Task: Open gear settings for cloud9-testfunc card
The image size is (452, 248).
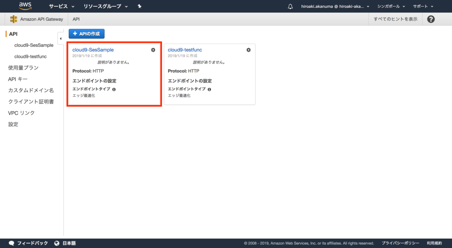Action: coord(249,50)
